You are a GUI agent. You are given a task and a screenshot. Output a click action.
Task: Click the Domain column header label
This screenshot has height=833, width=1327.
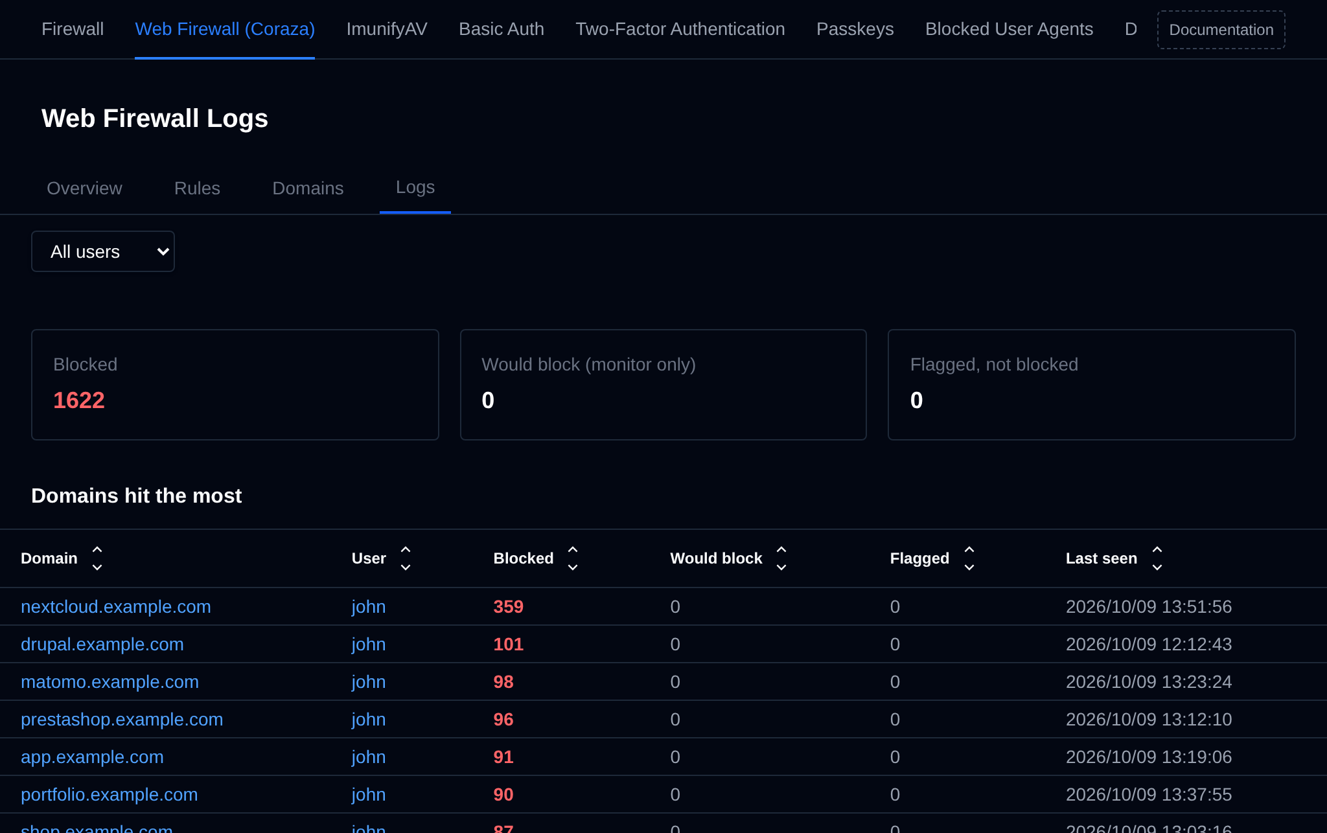pyautogui.click(x=49, y=558)
